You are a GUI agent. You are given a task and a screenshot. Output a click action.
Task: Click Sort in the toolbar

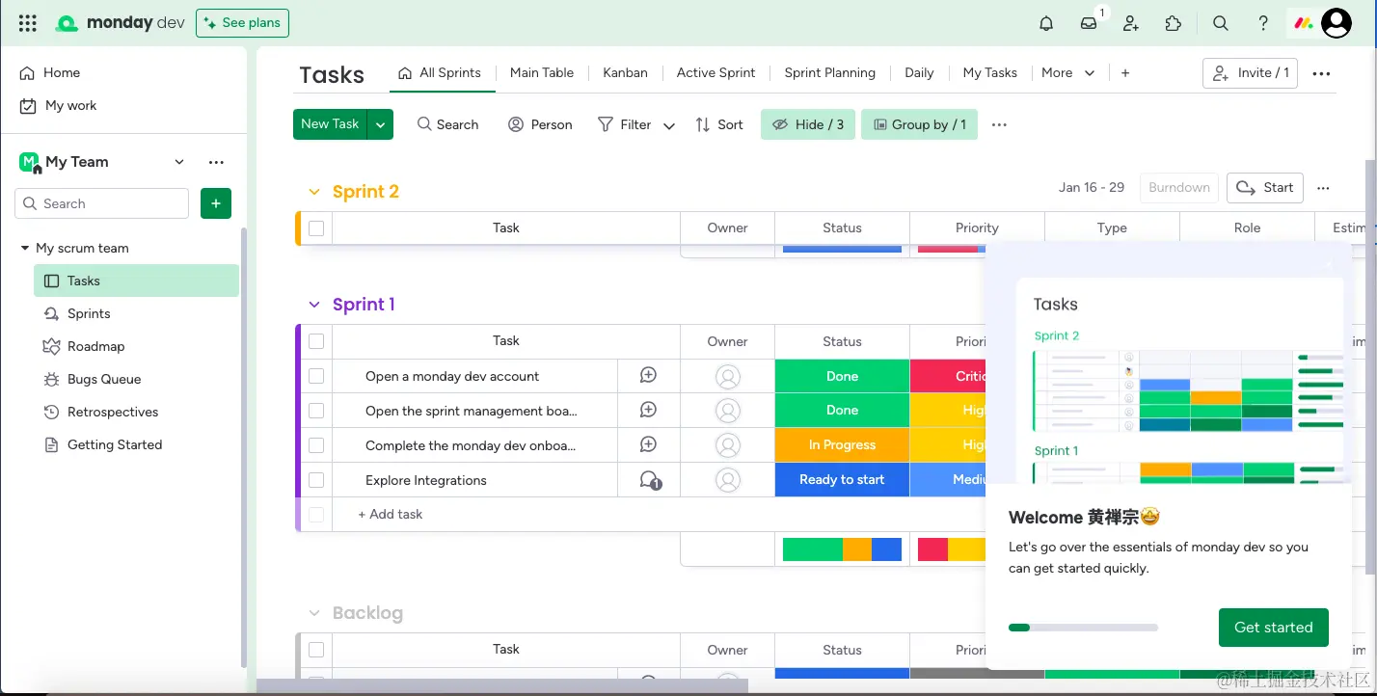[719, 124]
